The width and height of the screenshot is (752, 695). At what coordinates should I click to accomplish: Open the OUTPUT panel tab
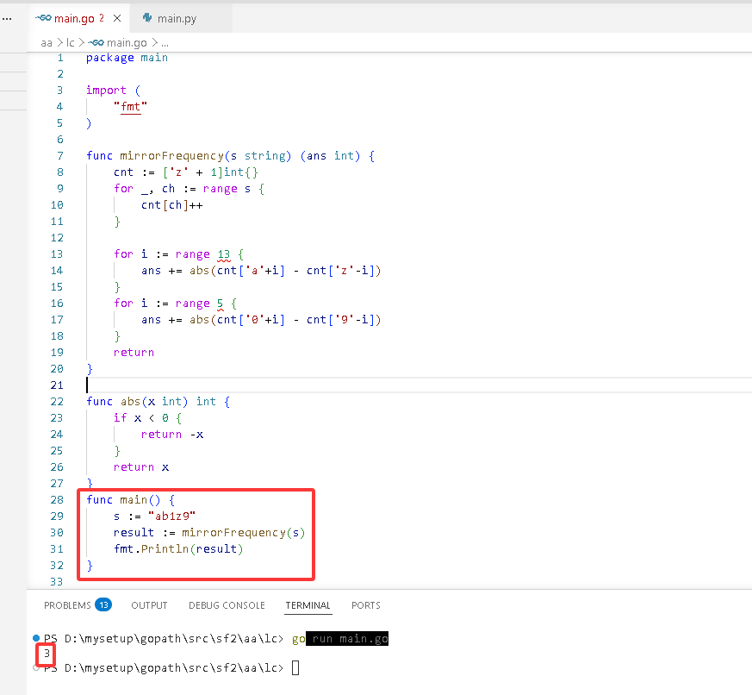149,605
